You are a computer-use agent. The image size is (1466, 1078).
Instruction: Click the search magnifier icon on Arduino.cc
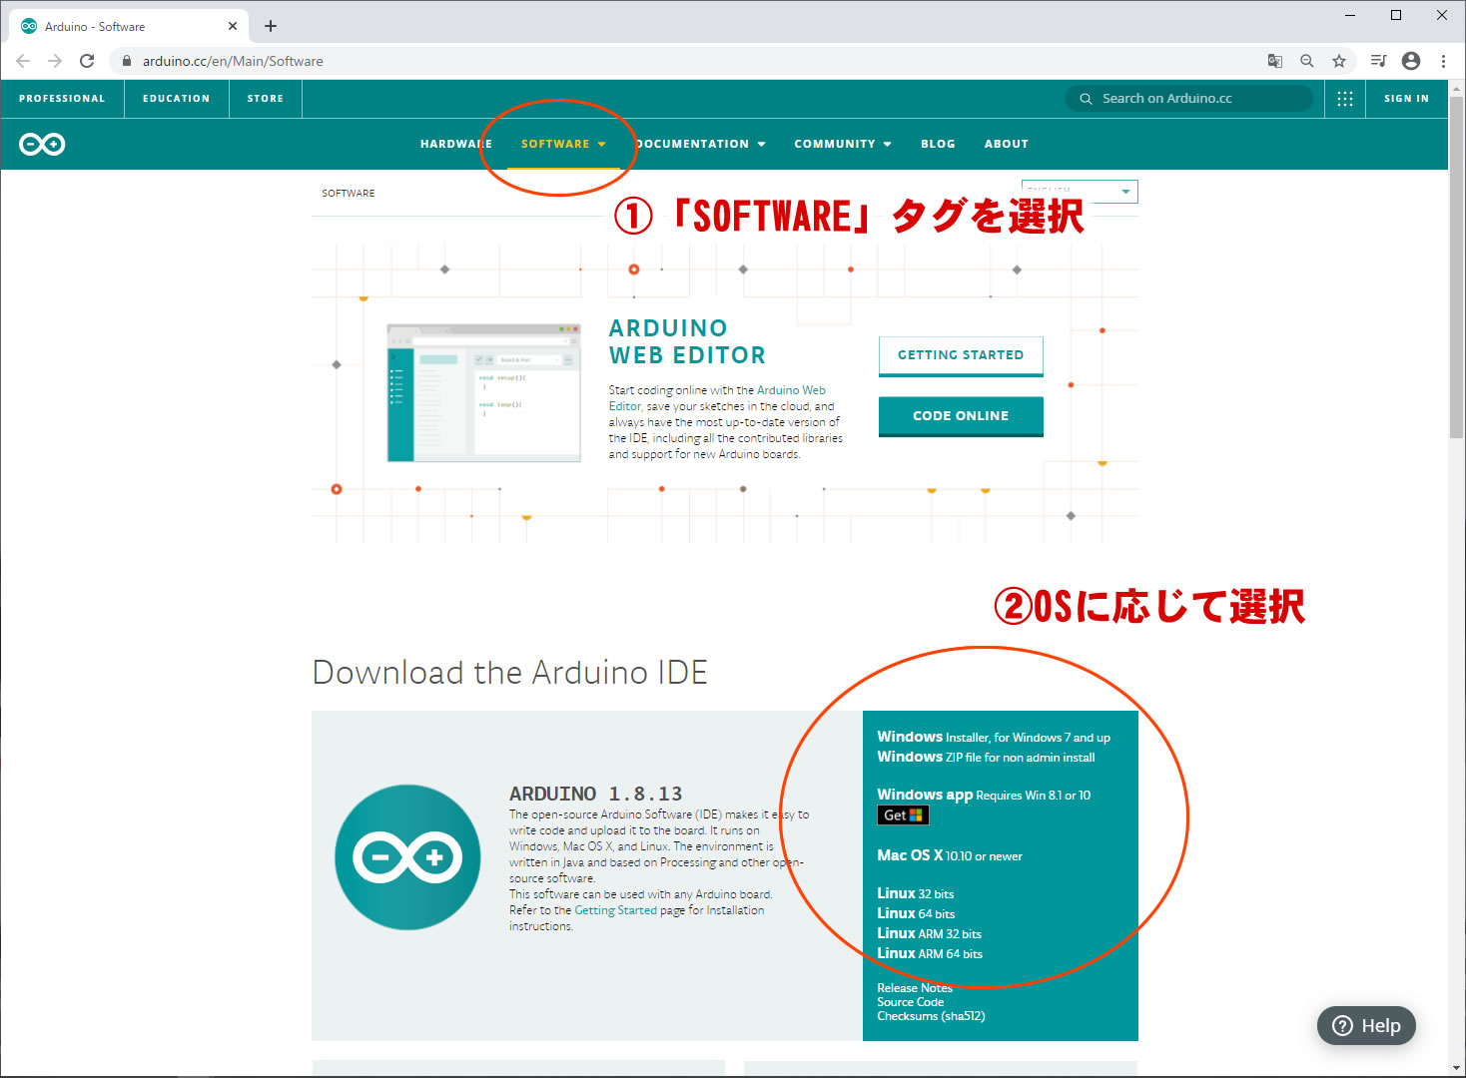click(1086, 99)
